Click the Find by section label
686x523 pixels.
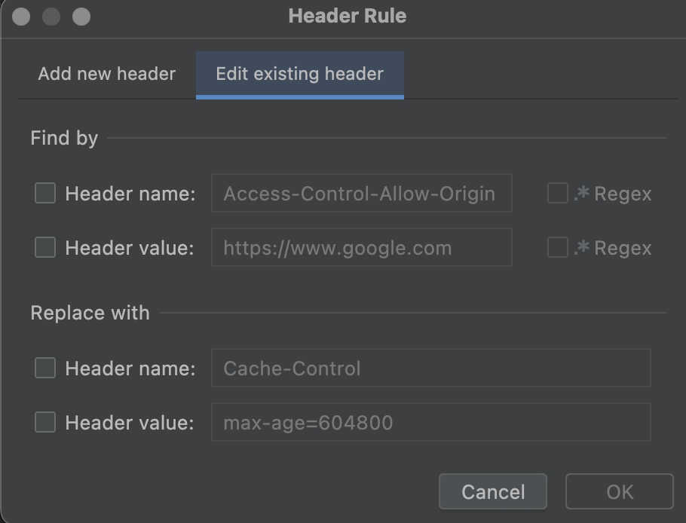tap(63, 137)
